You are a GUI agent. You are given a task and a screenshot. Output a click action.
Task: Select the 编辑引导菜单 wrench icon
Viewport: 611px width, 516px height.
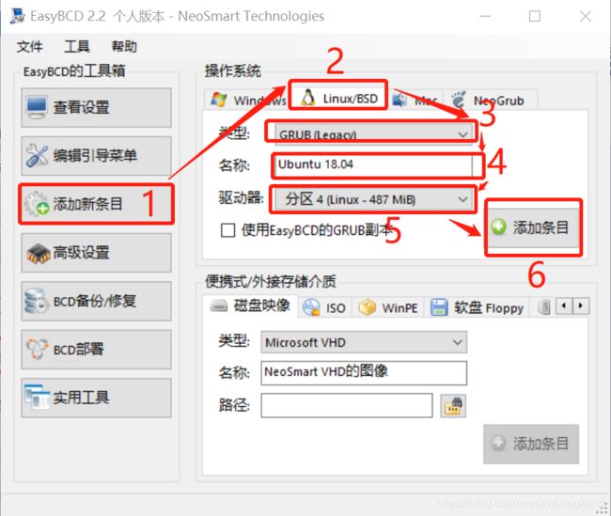click(x=37, y=155)
